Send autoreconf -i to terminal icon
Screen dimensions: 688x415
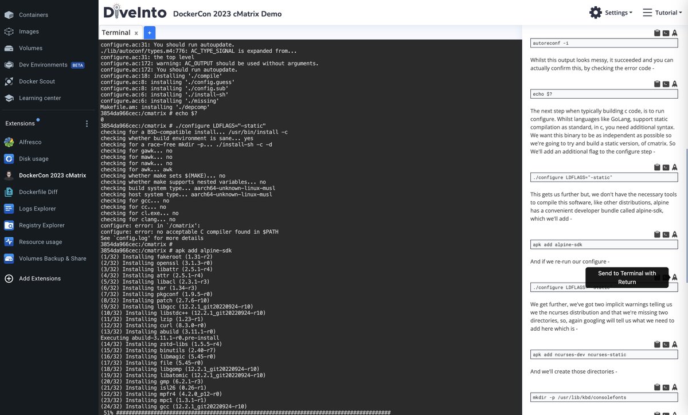click(x=666, y=33)
